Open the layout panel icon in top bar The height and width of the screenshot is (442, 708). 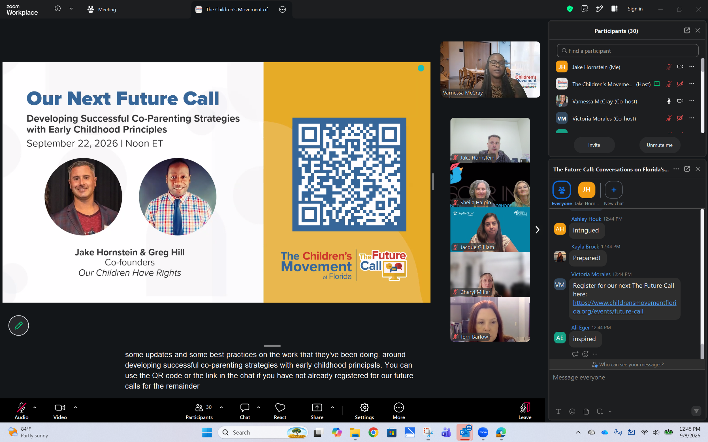point(614,9)
